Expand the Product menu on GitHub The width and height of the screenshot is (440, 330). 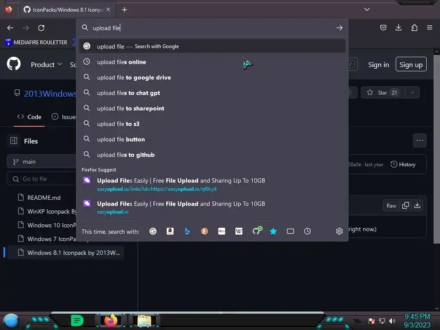(x=46, y=64)
